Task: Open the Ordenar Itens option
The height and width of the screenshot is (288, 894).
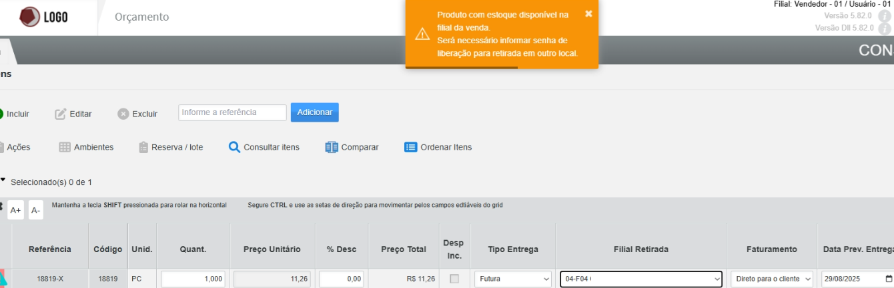Action: click(x=446, y=147)
